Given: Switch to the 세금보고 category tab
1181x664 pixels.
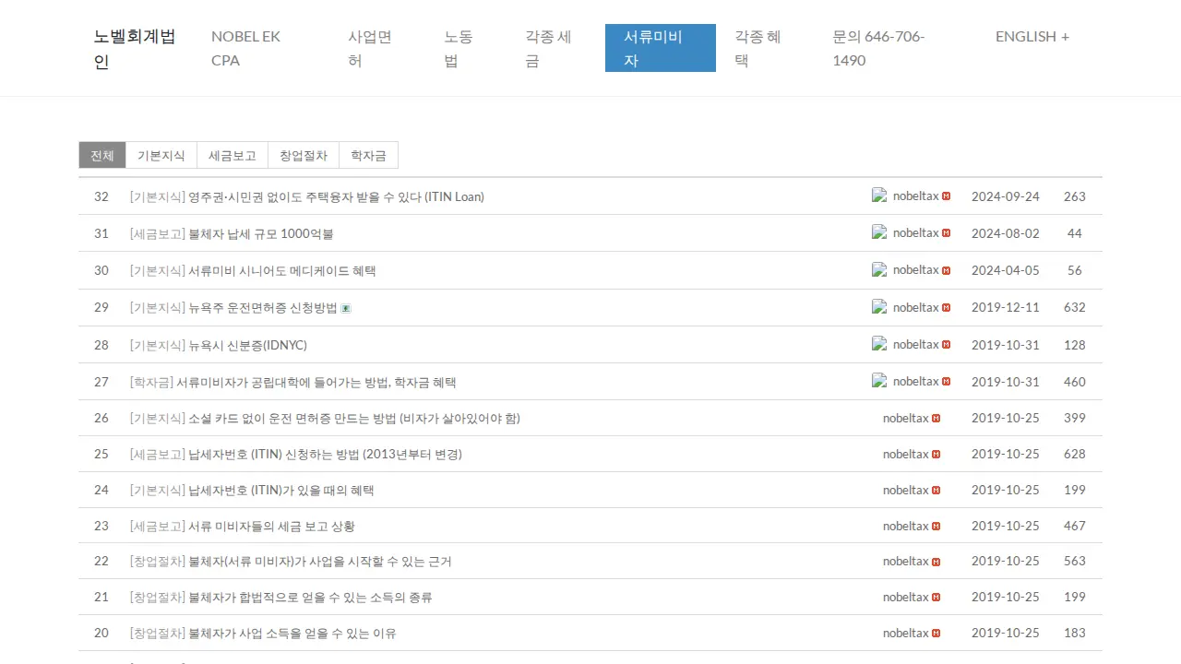Looking at the screenshot, I should click(233, 156).
